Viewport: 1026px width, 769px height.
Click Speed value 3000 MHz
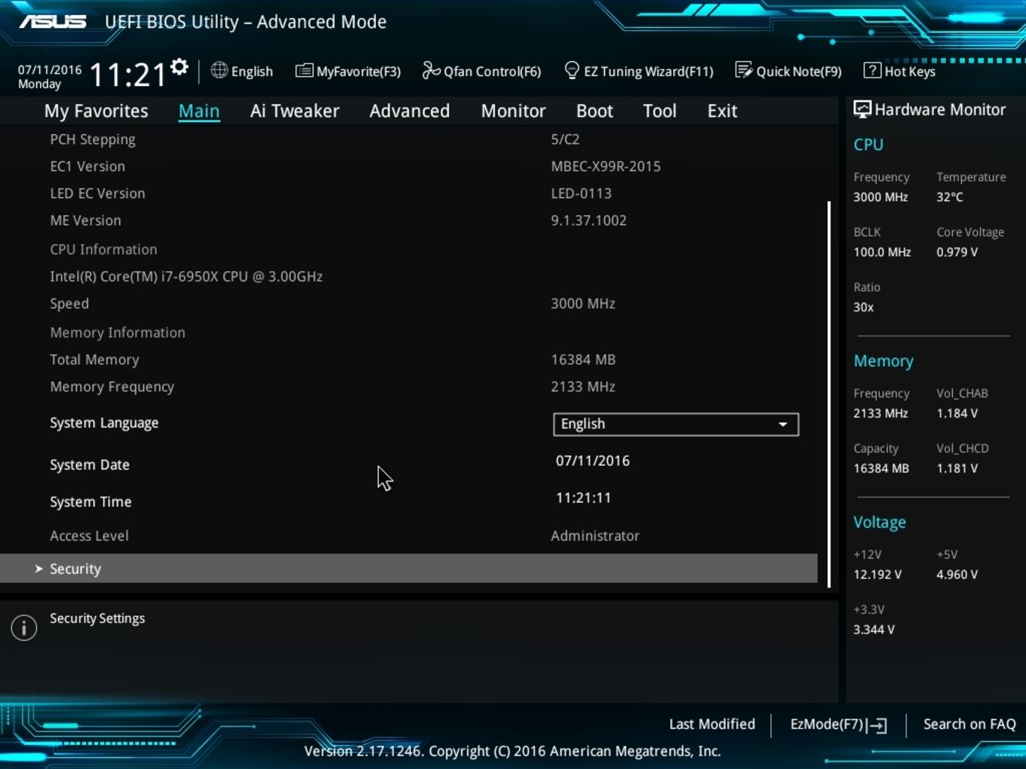click(583, 304)
